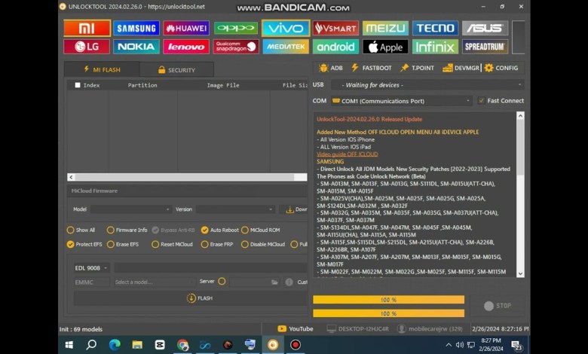Toggle the Fast Connect checkbox
Screen dimensions: 588x354
coord(482,100)
